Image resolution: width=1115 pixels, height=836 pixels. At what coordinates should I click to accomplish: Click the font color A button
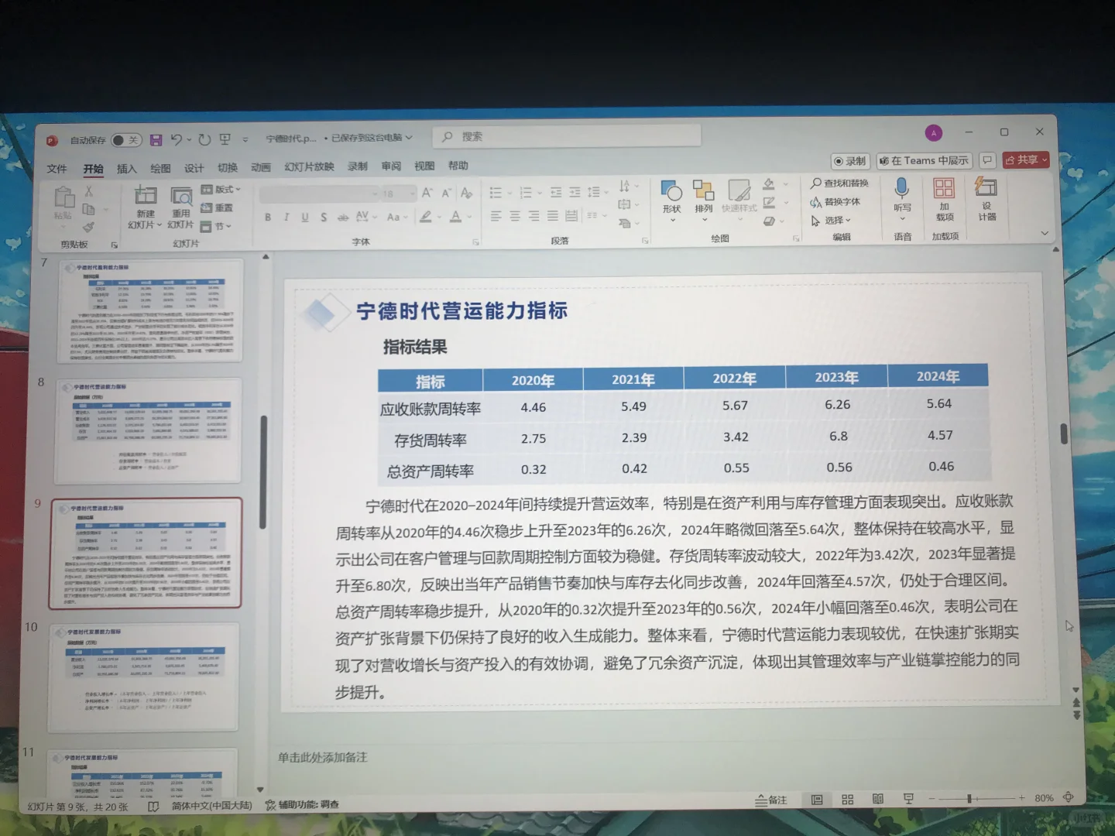click(456, 217)
